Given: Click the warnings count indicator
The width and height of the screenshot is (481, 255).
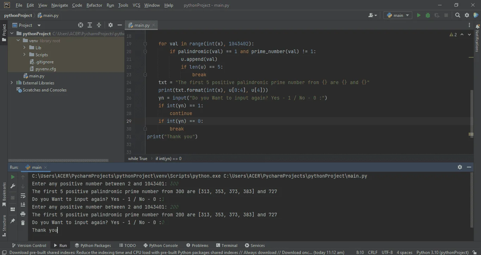Looking at the screenshot, I should coord(453,34).
